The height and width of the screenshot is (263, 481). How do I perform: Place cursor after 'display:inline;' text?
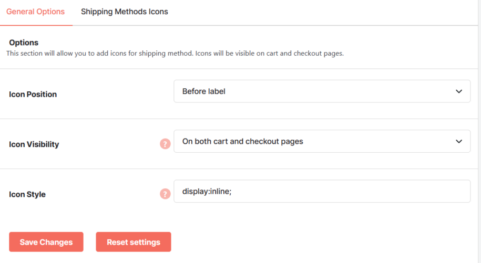(232, 192)
